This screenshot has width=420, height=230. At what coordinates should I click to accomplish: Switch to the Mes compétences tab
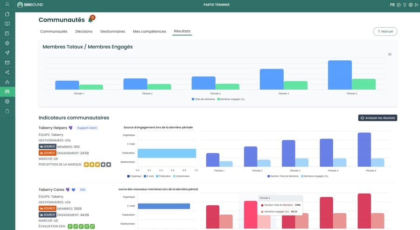coord(149,31)
